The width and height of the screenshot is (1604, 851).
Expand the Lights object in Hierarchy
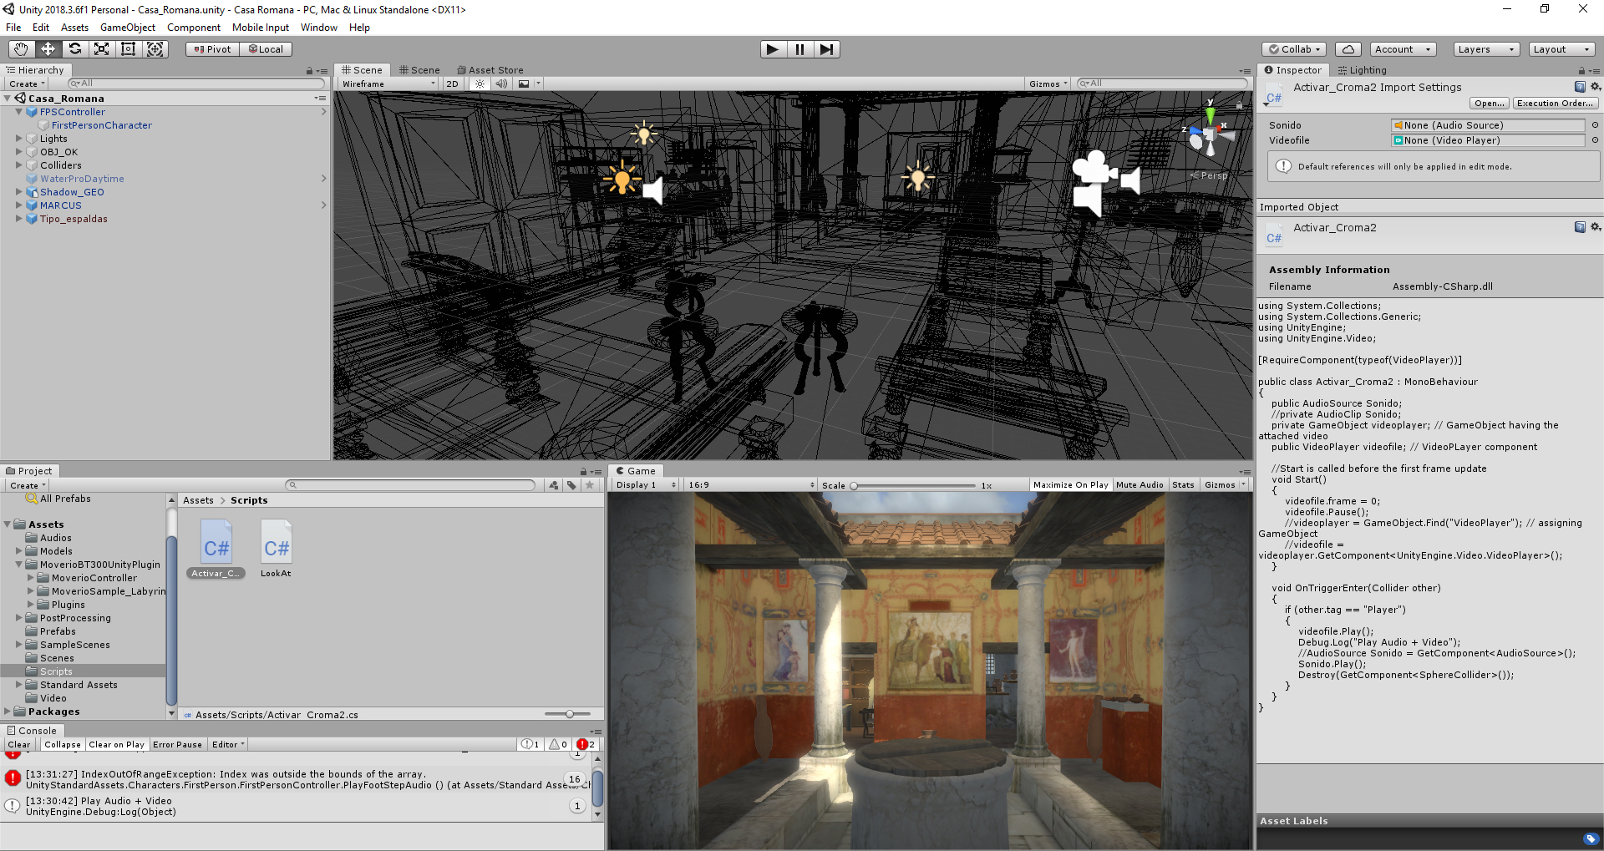tap(19, 139)
